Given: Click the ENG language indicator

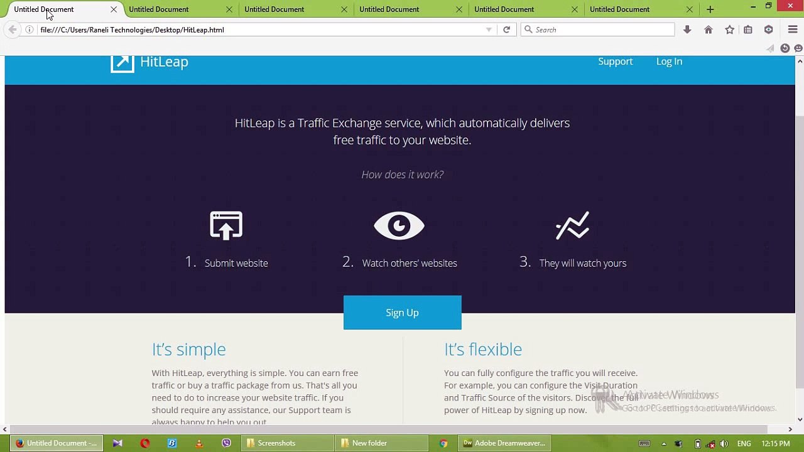Looking at the screenshot, I should click(744, 444).
